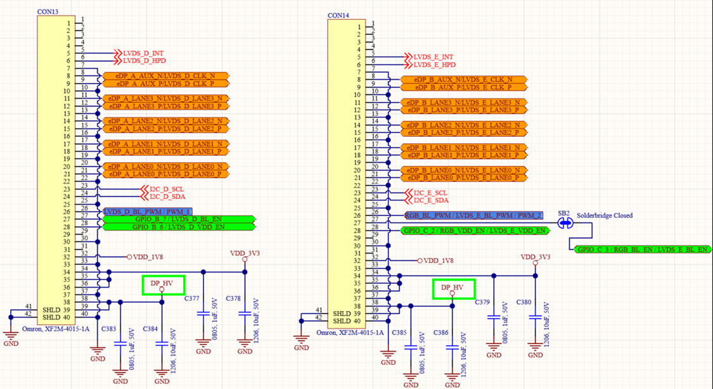Select port eDP_B_LANE0_N/LVDS_E_LANE0_N
The image size is (713, 389).
coord(463,170)
